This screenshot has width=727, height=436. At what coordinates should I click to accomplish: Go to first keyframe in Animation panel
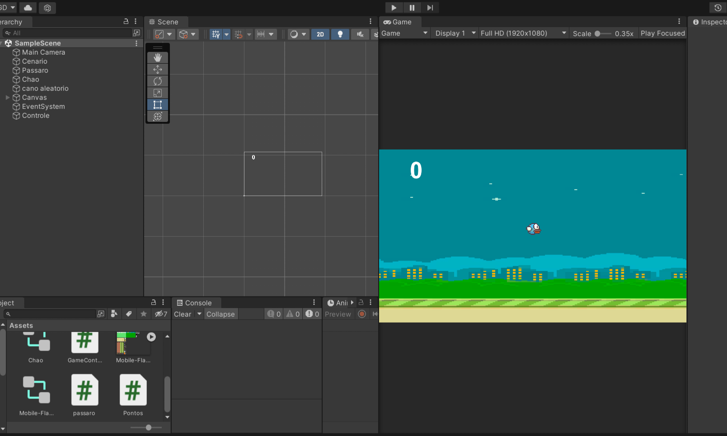[x=375, y=314]
